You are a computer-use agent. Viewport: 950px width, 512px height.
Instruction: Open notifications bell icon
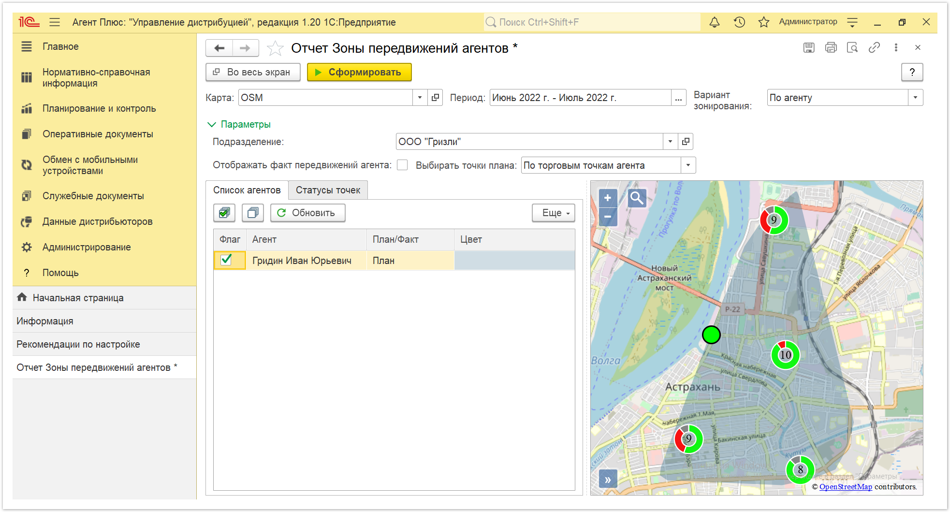click(714, 22)
